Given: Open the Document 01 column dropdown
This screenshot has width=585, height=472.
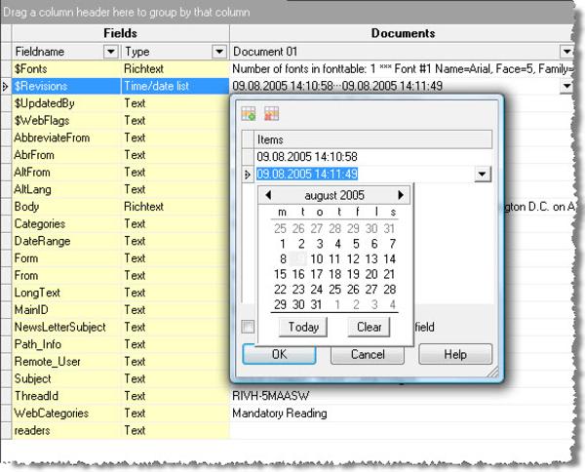Looking at the screenshot, I should (x=566, y=52).
